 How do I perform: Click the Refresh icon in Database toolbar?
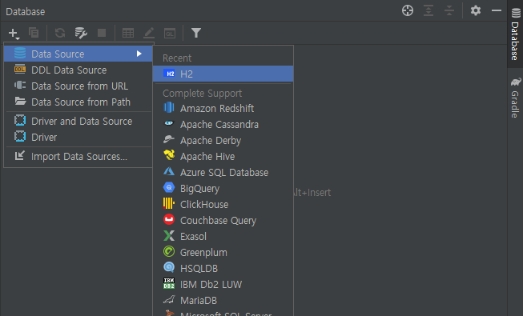pos(60,33)
